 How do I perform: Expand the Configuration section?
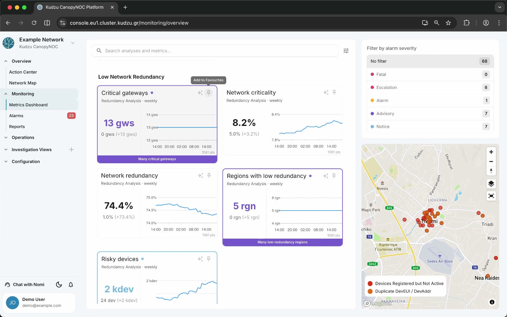[x=6, y=162]
